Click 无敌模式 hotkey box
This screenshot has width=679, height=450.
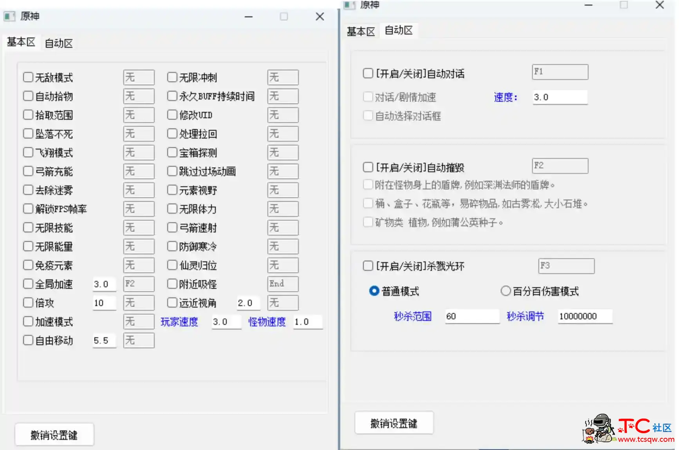[x=139, y=77]
